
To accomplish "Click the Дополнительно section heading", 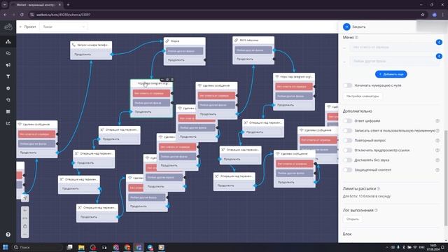I will tap(358, 111).
